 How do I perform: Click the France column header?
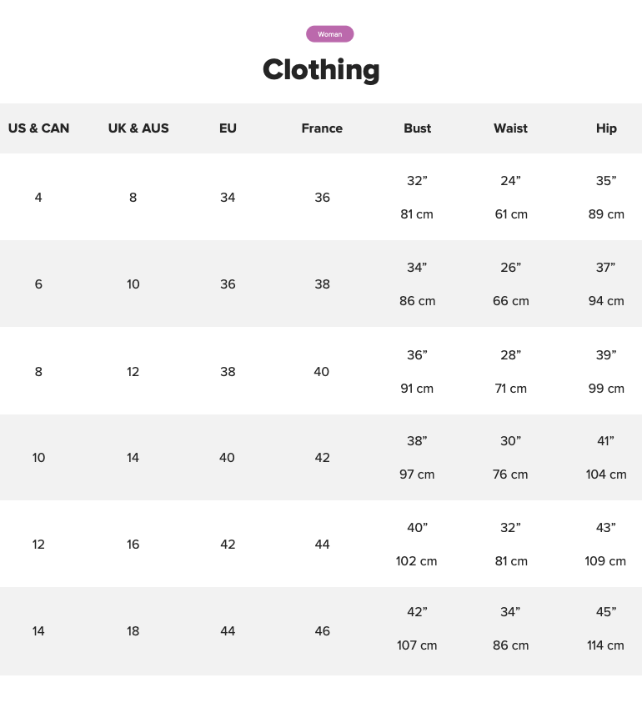pyautogui.click(x=322, y=128)
